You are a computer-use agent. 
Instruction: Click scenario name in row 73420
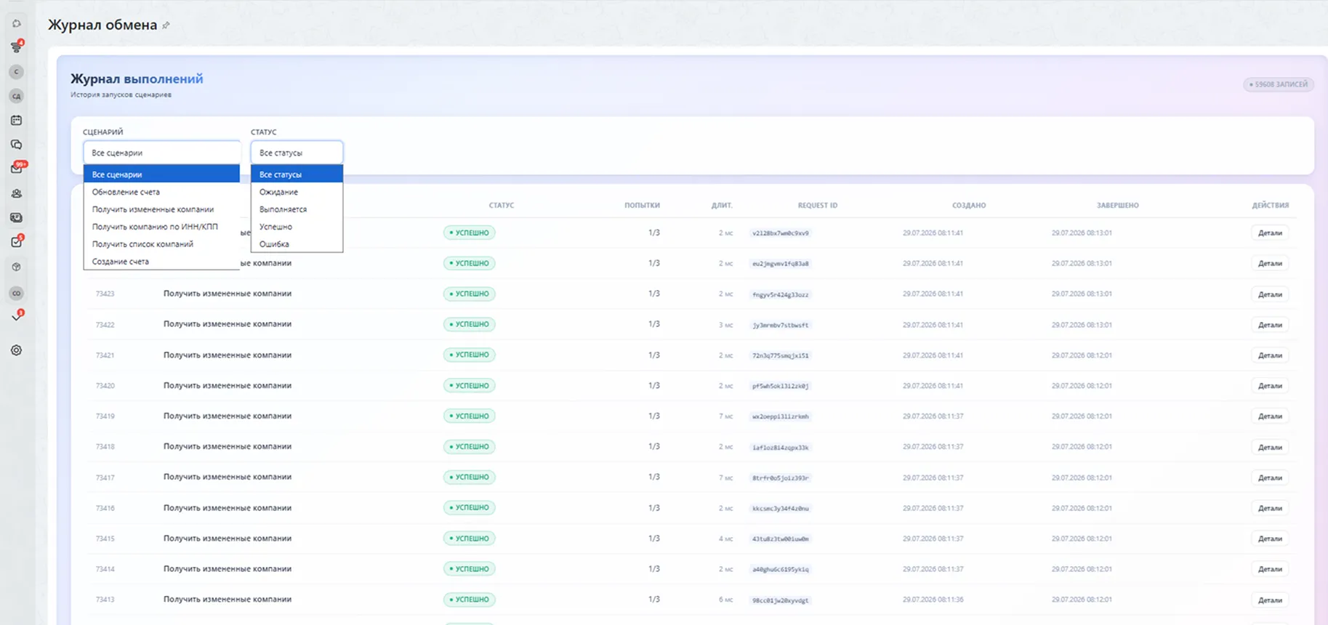(x=228, y=385)
